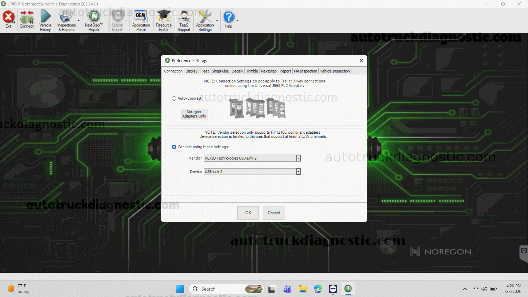Switch to the Vehicle Inspection tab
The image size is (528, 297).
(335, 71)
